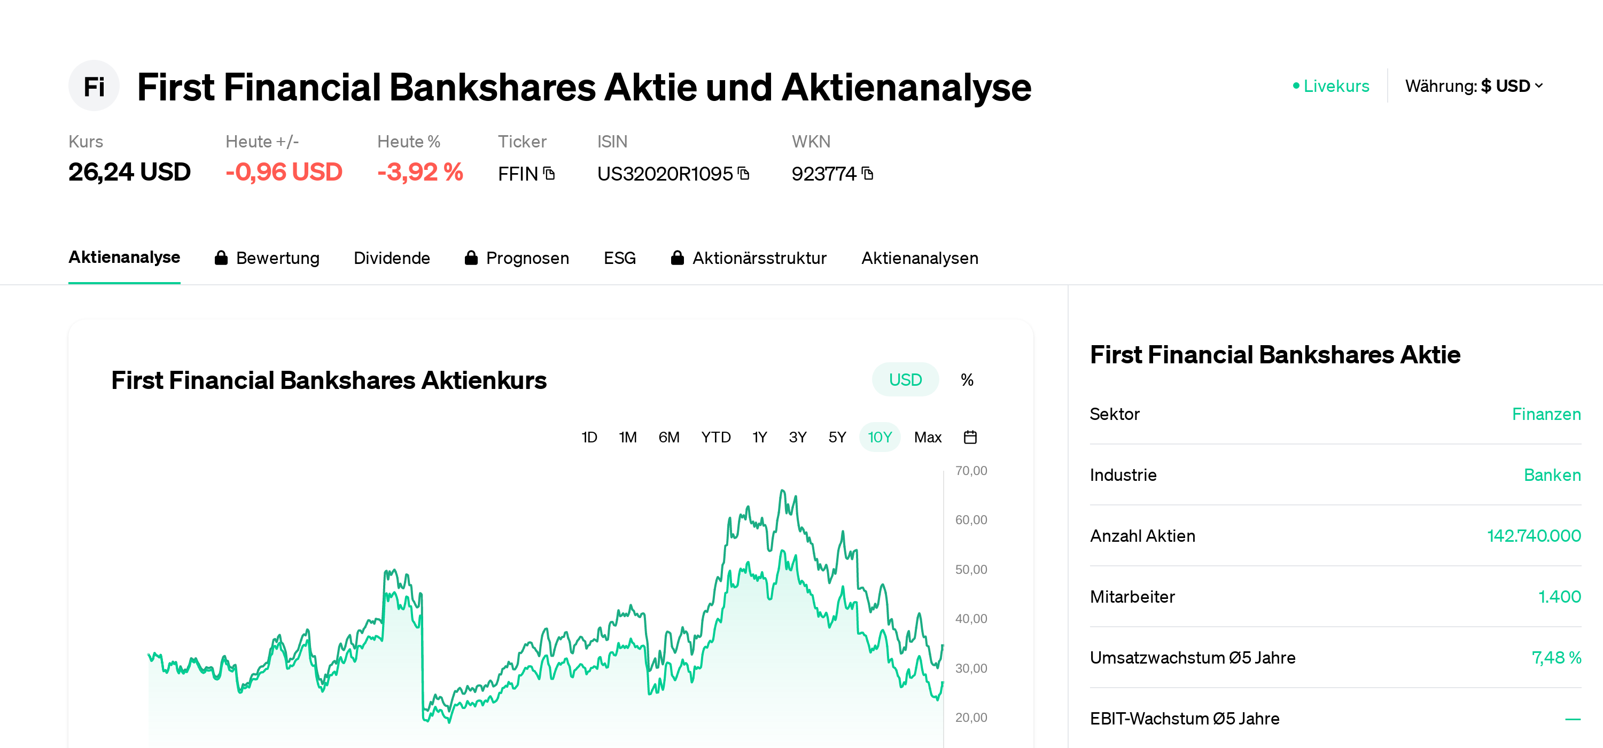Open the Aktienanalysen tab

920,258
